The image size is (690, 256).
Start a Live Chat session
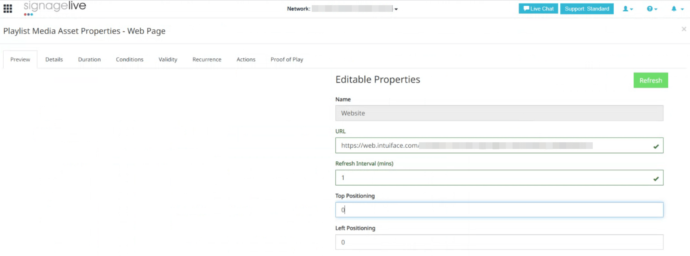click(538, 9)
